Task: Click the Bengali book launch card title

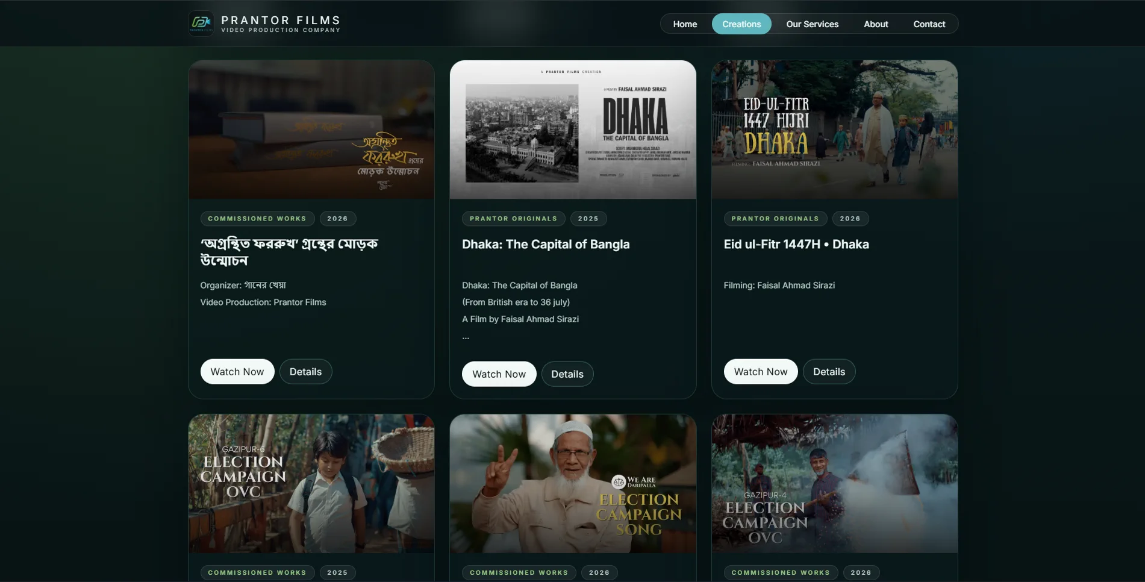Action: point(289,252)
